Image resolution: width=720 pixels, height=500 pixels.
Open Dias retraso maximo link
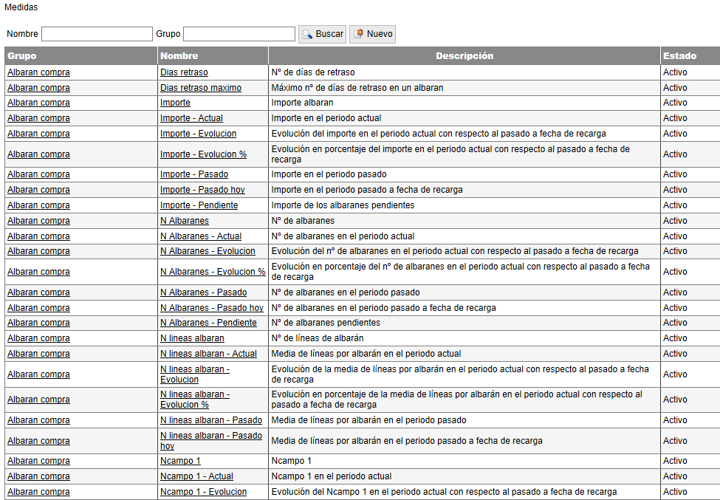(200, 88)
